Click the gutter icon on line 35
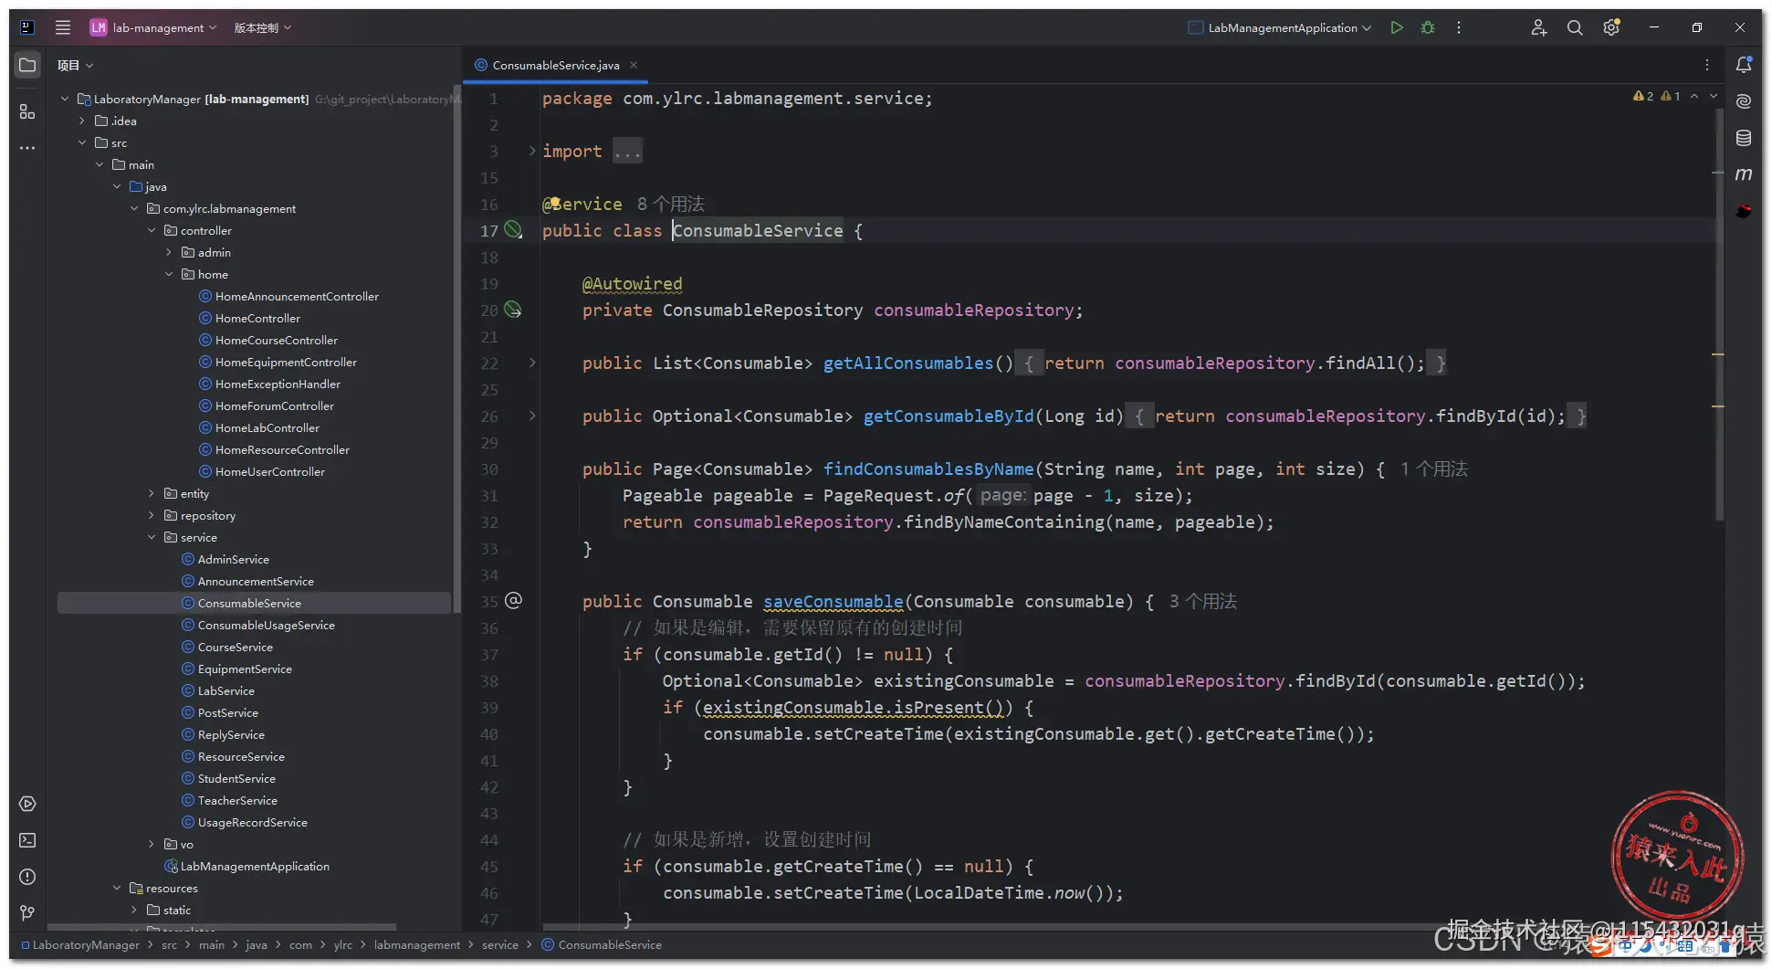 514,600
